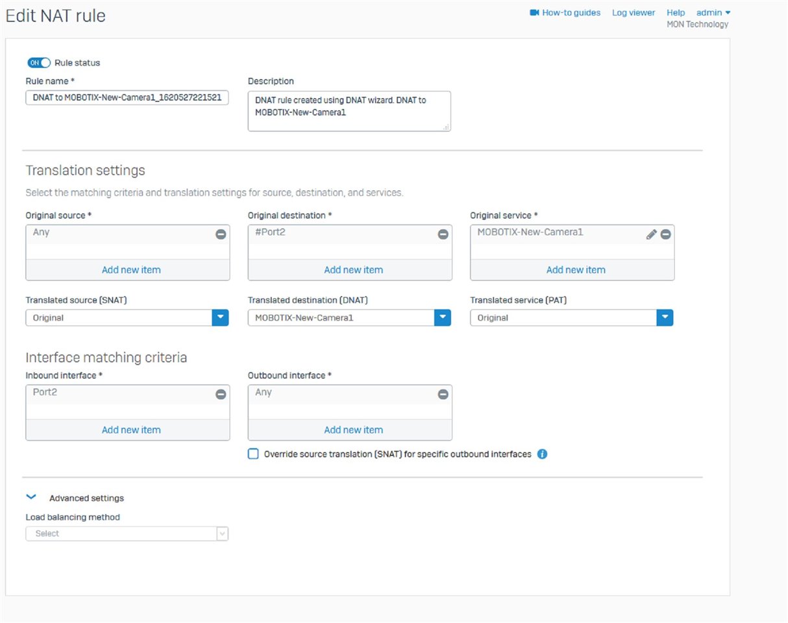Image resolution: width=788 pixels, height=623 pixels.
Task: Click the Translation settings heading
Action: (x=85, y=171)
